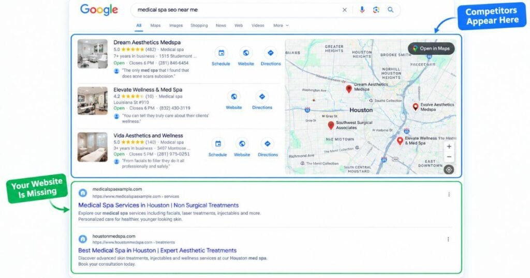This screenshot has height=278, width=530.
Task: Open three-dot menu for medicalspaexample.com result
Action: coord(449,194)
